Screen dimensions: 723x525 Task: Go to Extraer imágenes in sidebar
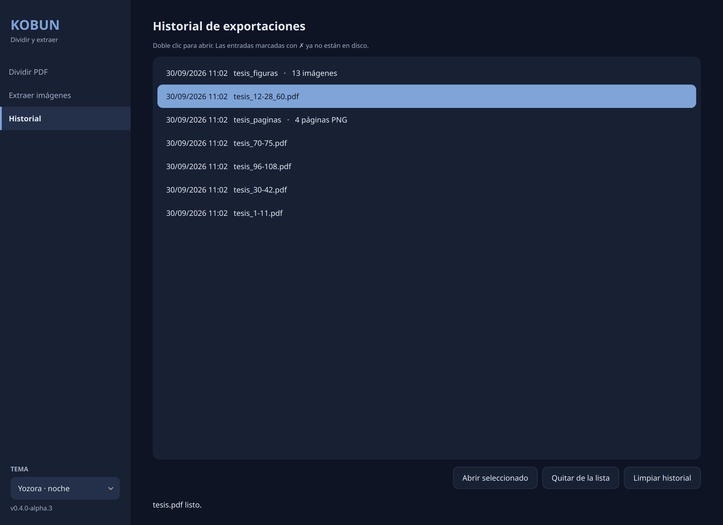[65, 95]
